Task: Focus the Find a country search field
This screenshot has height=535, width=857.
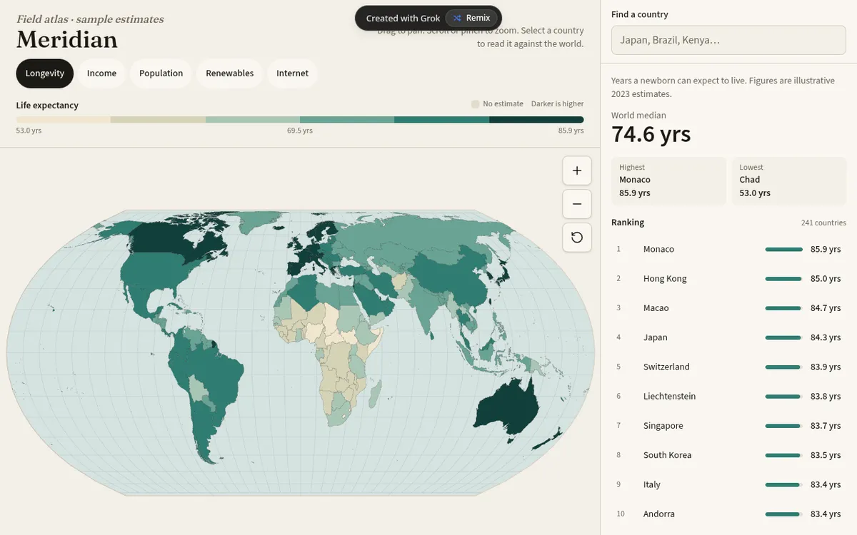Action: pos(728,40)
